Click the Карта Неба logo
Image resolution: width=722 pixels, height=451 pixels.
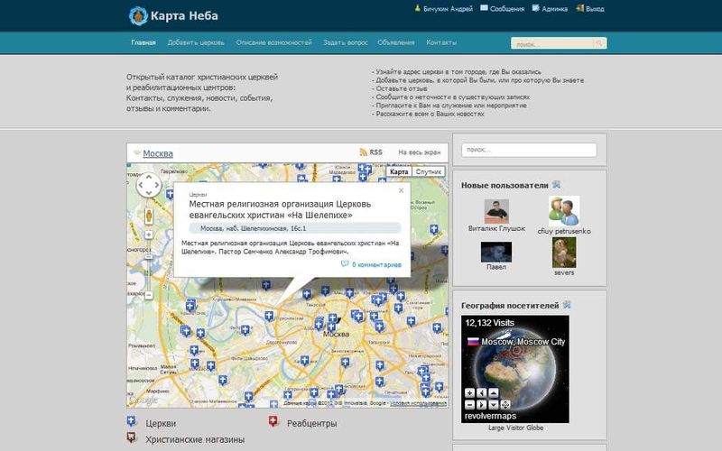pos(173,15)
